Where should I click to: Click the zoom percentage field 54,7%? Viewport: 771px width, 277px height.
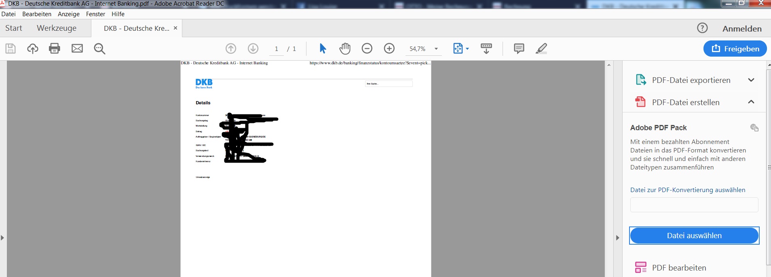pyautogui.click(x=418, y=49)
